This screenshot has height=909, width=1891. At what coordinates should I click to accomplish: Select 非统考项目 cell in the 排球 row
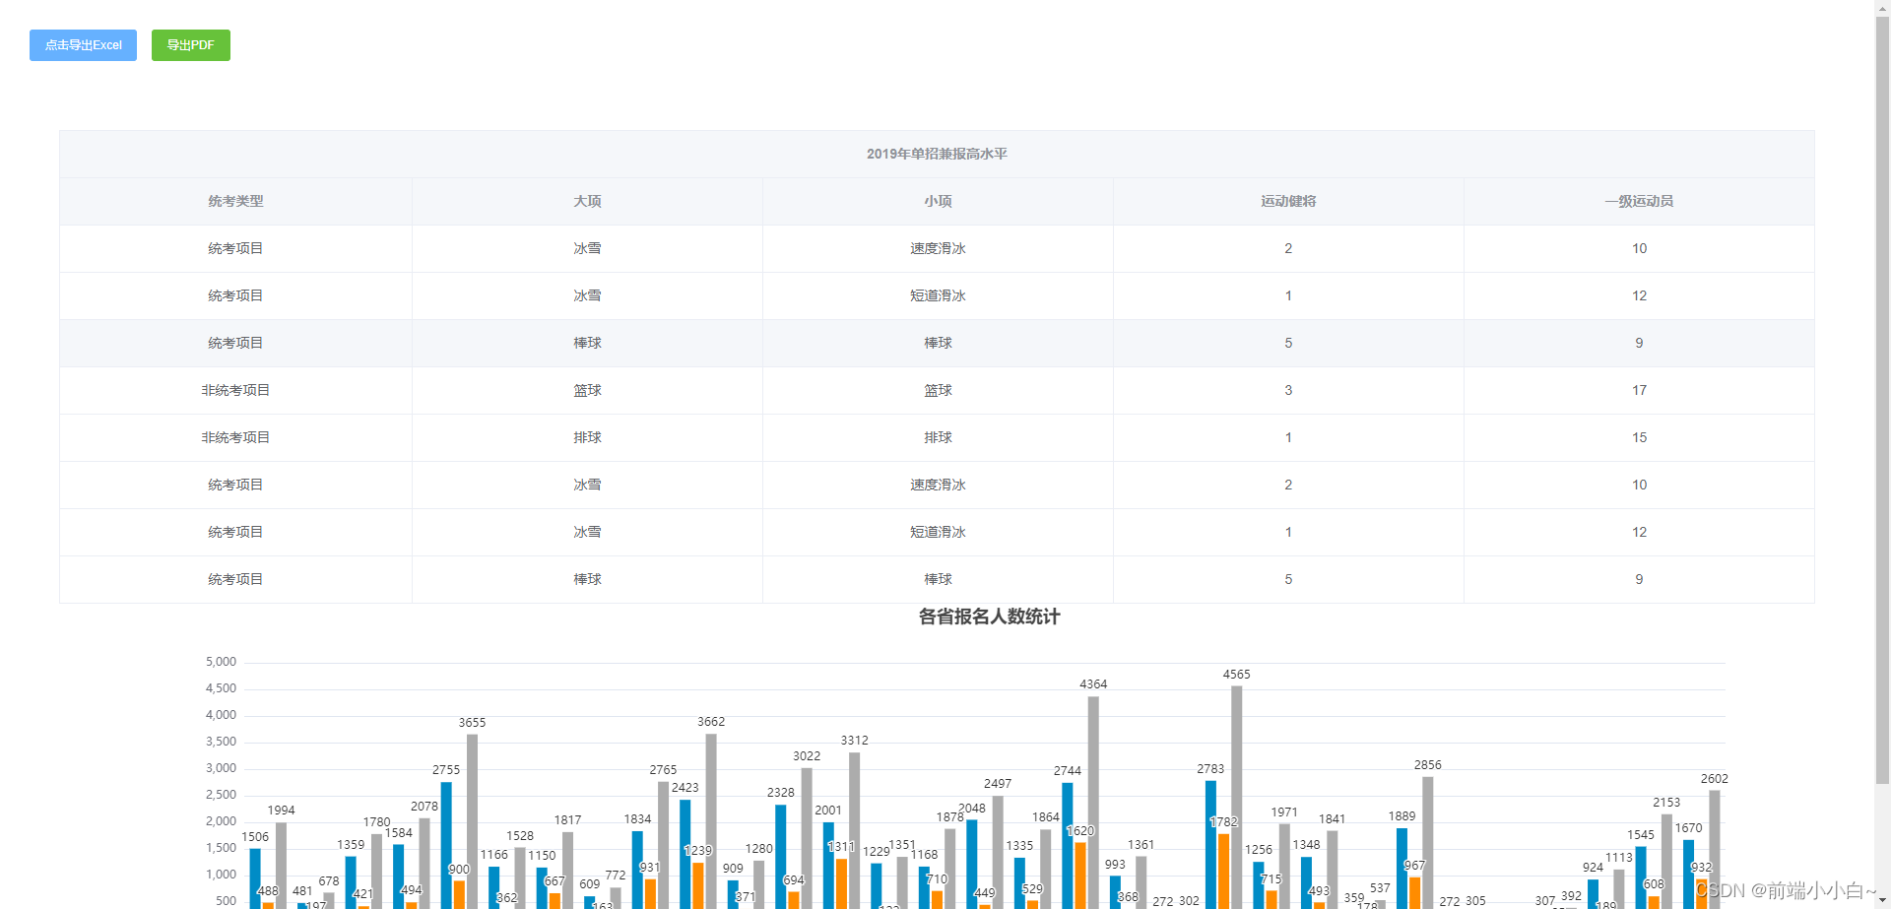[x=235, y=437]
